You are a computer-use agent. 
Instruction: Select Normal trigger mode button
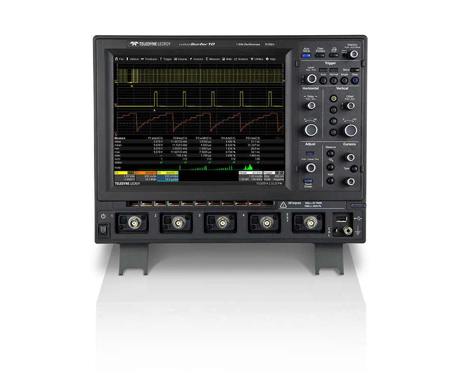tap(333, 81)
